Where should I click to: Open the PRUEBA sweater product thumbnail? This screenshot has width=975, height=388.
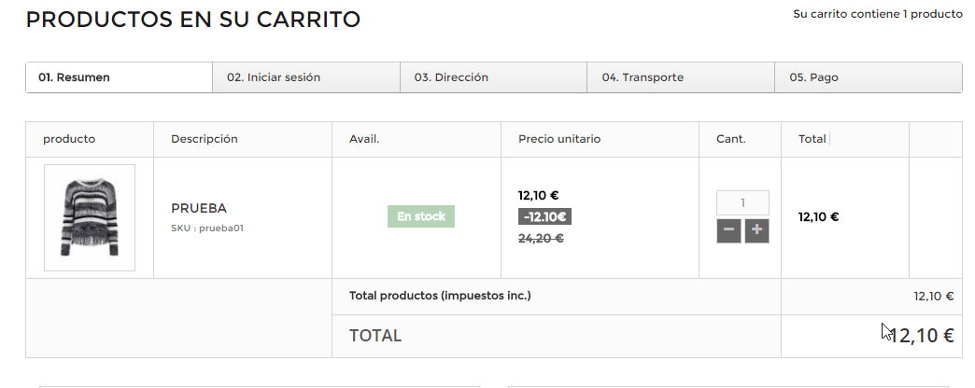pyautogui.click(x=90, y=217)
